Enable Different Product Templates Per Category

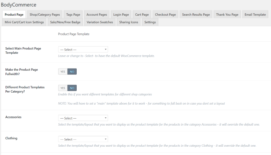pos(63,88)
